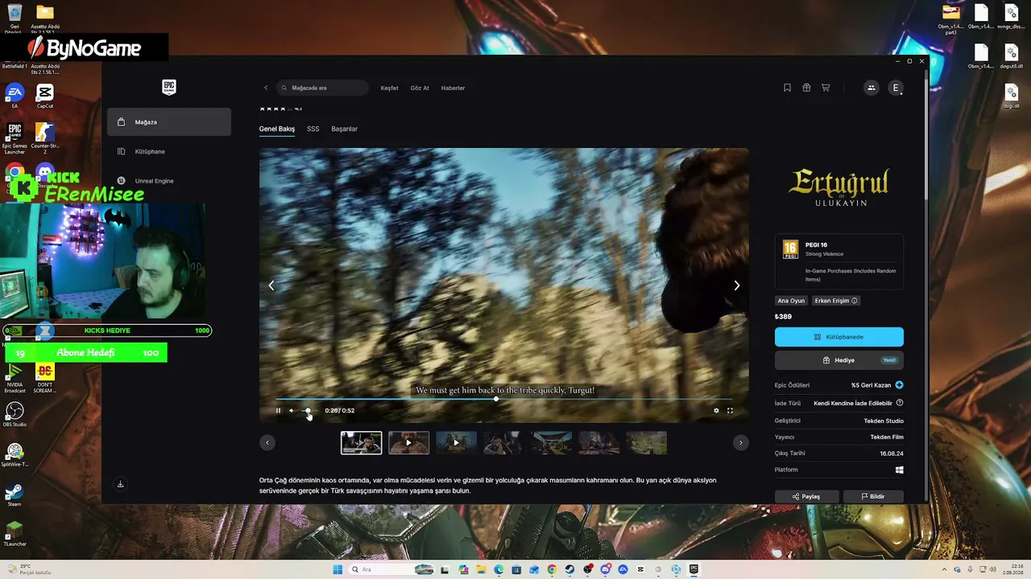1031x579 pixels.
Task: Select the second video thumbnail
Action: (x=408, y=442)
